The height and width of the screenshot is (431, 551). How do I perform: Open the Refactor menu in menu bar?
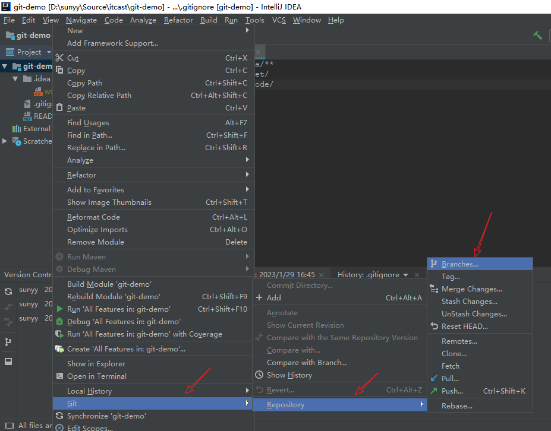click(178, 20)
